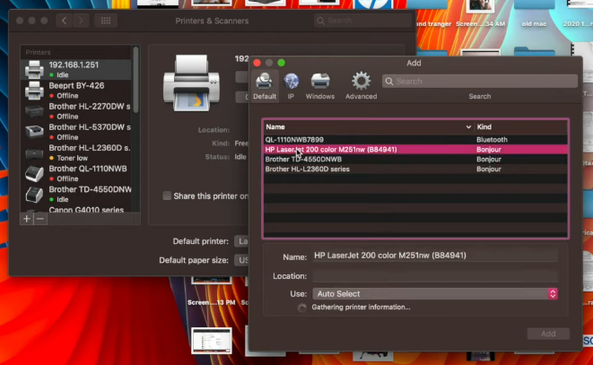Screen dimensions: 593x365
Task: Click the large printer image in detail pane
Action: (x=191, y=83)
